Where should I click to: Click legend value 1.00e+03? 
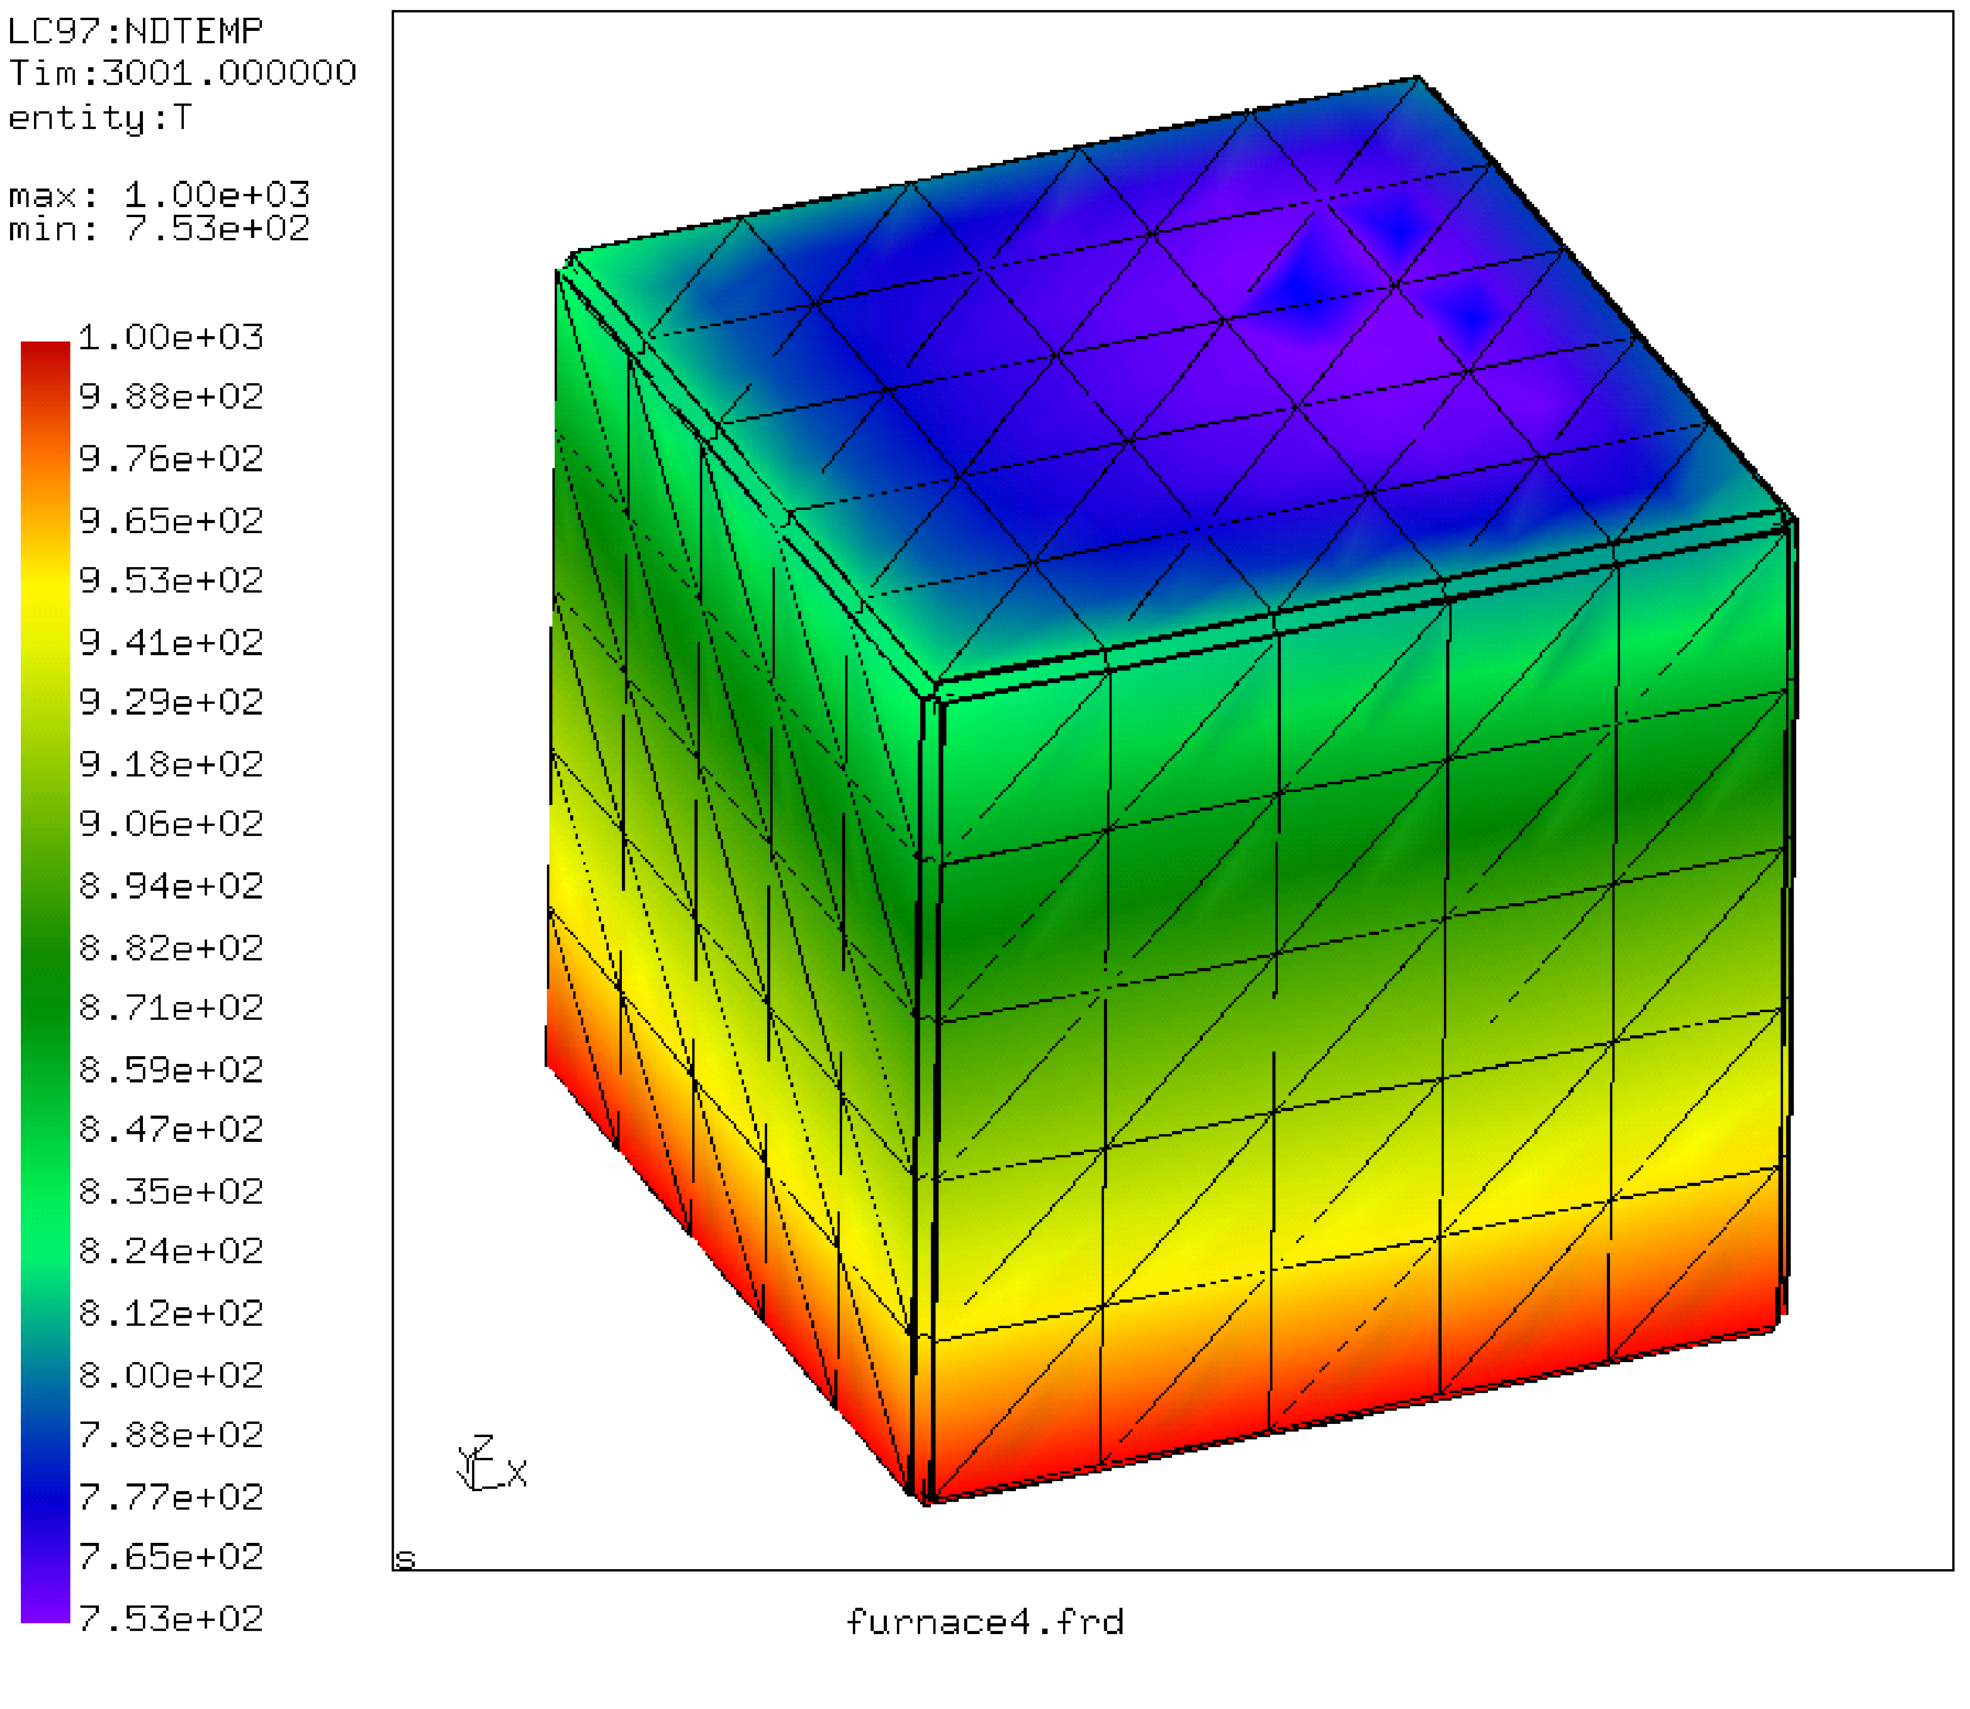tap(171, 337)
